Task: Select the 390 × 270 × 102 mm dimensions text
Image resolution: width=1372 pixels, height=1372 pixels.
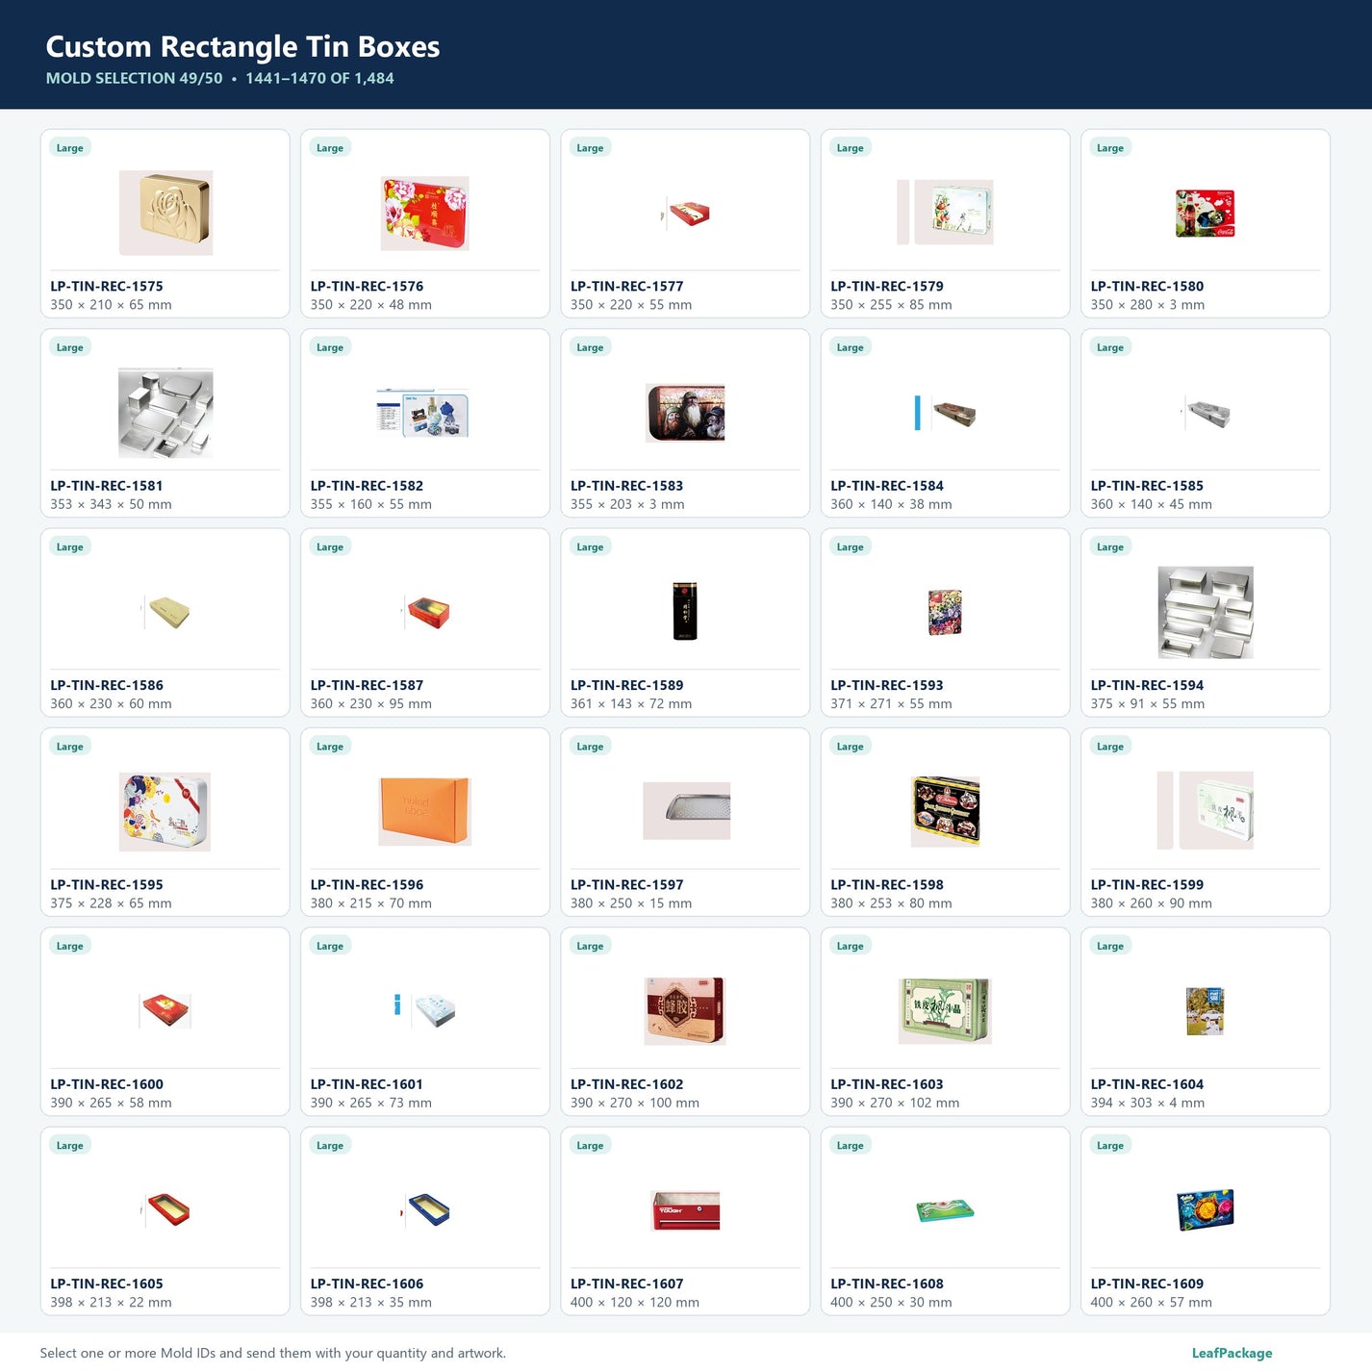Action: tap(895, 1103)
